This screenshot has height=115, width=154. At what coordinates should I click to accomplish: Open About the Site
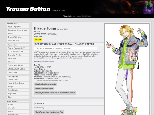pyautogui.click(x=18, y=41)
